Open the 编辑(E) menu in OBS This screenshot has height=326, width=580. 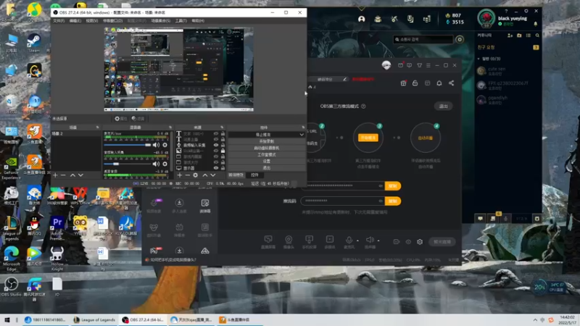click(x=75, y=21)
